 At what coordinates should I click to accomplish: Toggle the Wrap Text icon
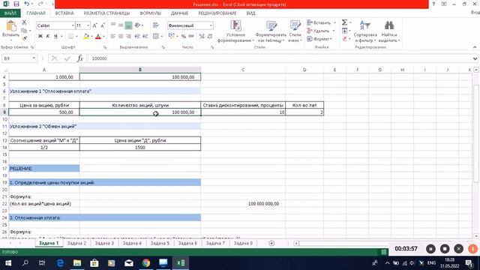point(156,25)
